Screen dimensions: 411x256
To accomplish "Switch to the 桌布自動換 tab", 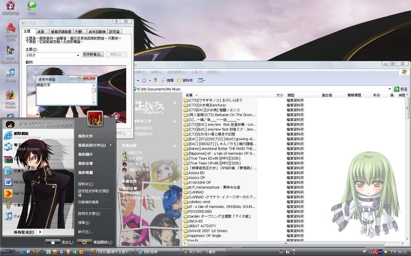I will (x=97, y=32).
